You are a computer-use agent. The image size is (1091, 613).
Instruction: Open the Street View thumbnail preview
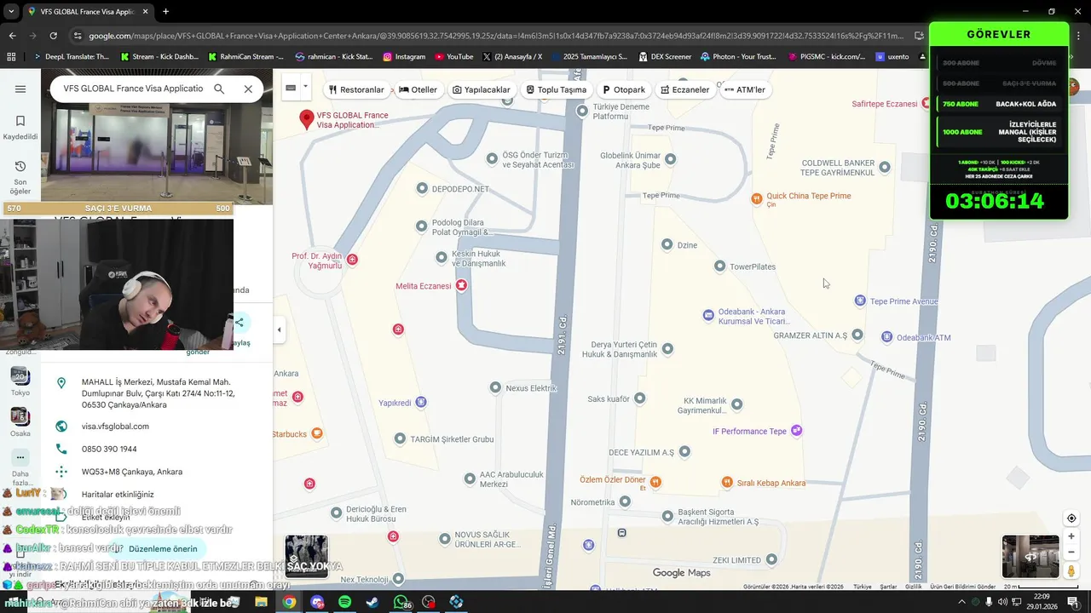[x=1030, y=557]
